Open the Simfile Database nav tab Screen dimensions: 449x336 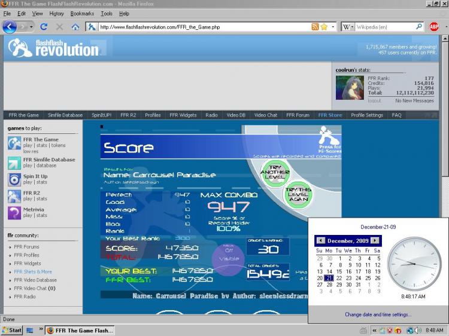click(x=65, y=115)
